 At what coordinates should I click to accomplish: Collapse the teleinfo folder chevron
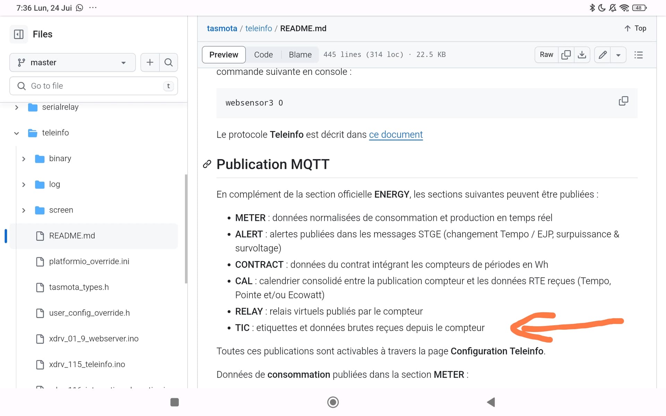coord(17,133)
